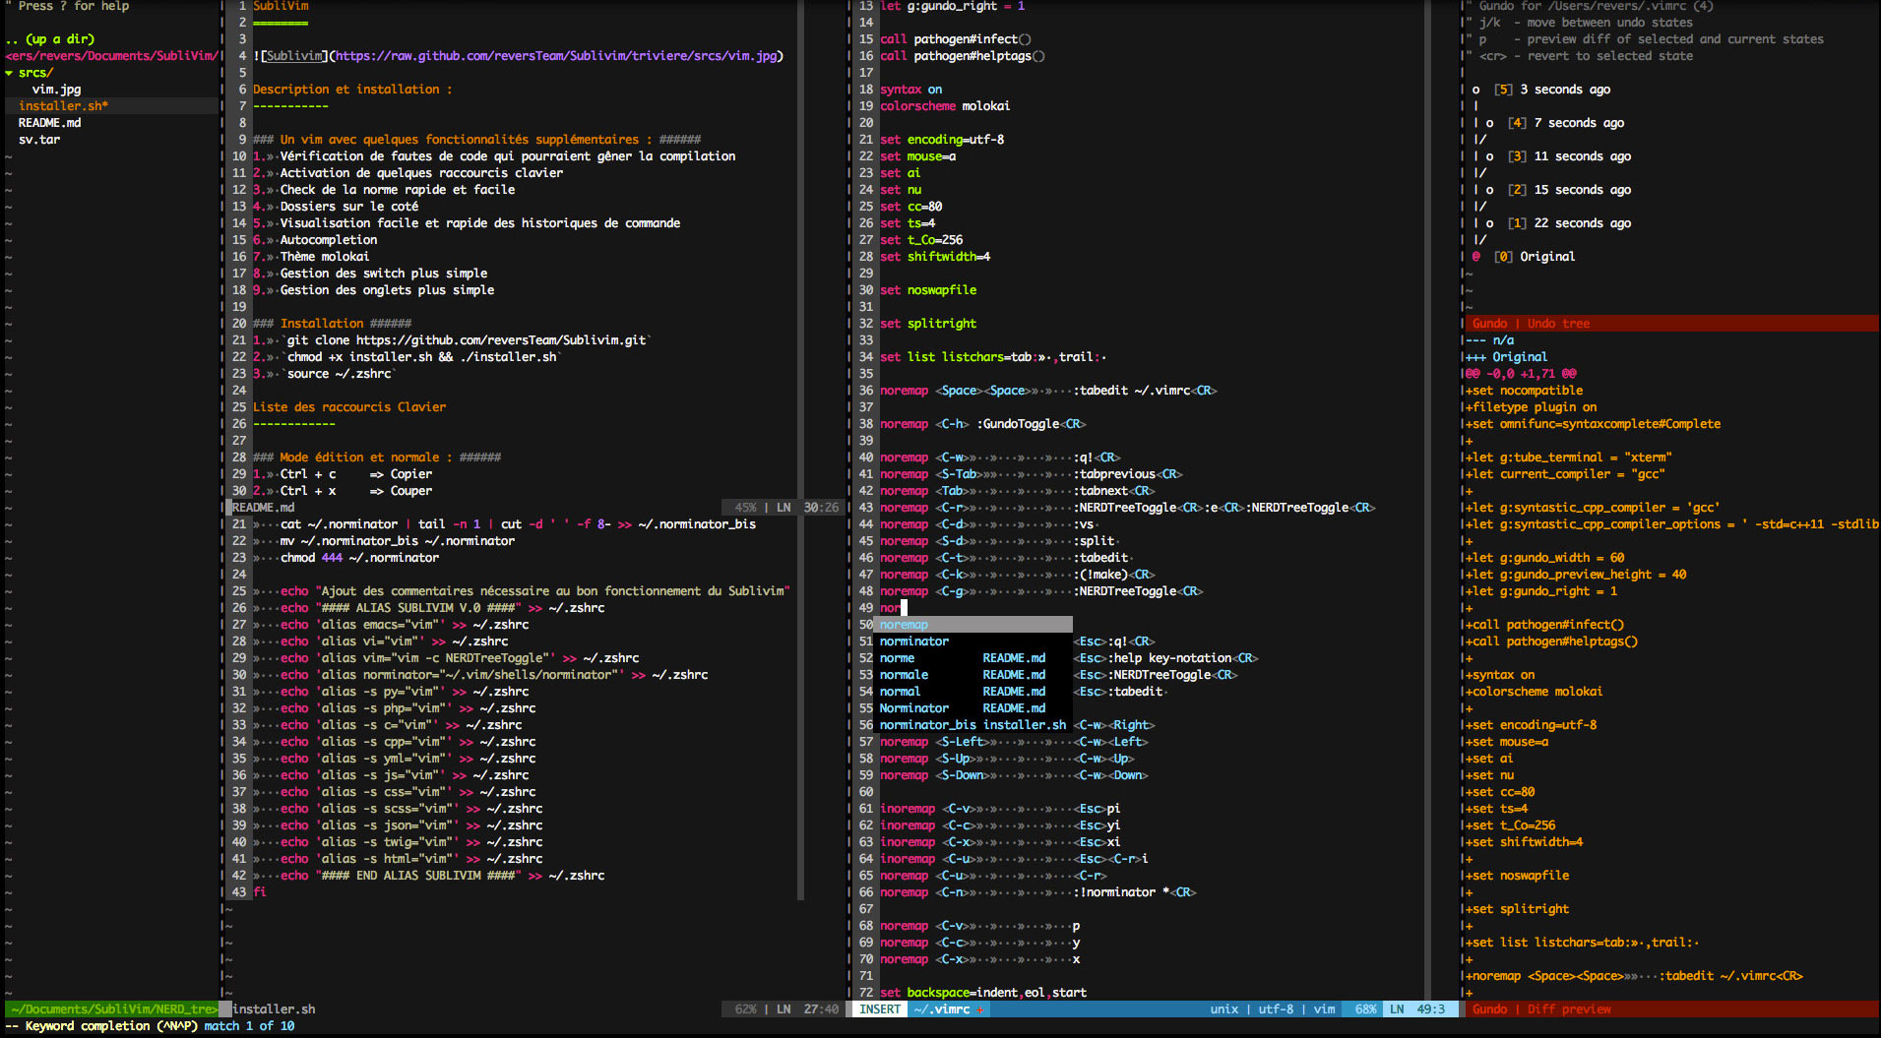1881x1038 pixels.
Task: Click the "LN 49:3" cursor position indicator
Action: click(1417, 1009)
